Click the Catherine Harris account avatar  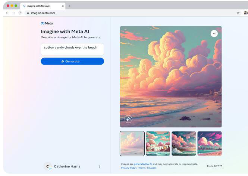[x=48, y=166]
